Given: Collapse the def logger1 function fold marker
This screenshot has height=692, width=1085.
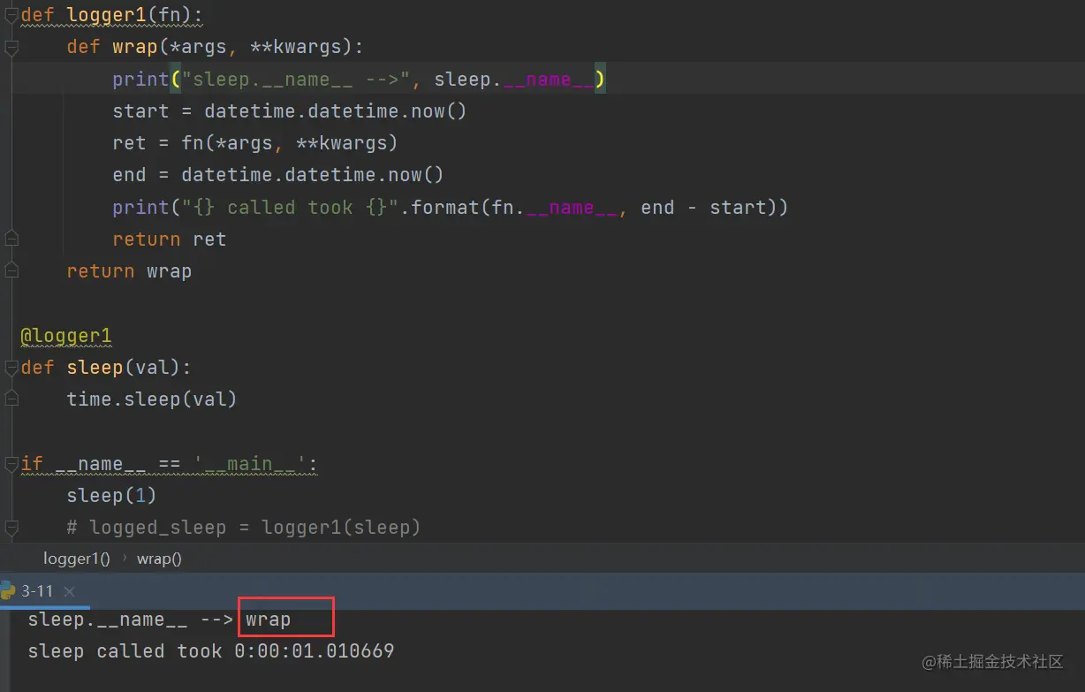Looking at the screenshot, I should [11, 15].
